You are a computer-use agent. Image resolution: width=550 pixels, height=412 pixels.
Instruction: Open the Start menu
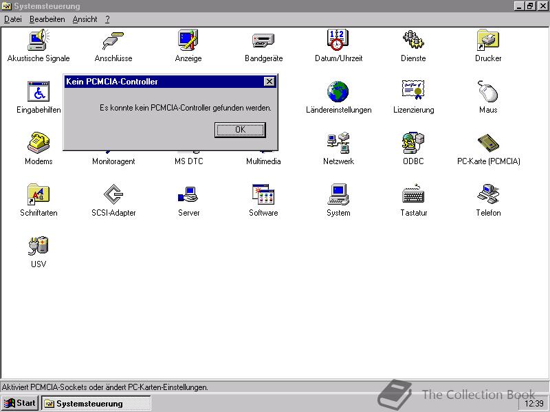coord(20,403)
